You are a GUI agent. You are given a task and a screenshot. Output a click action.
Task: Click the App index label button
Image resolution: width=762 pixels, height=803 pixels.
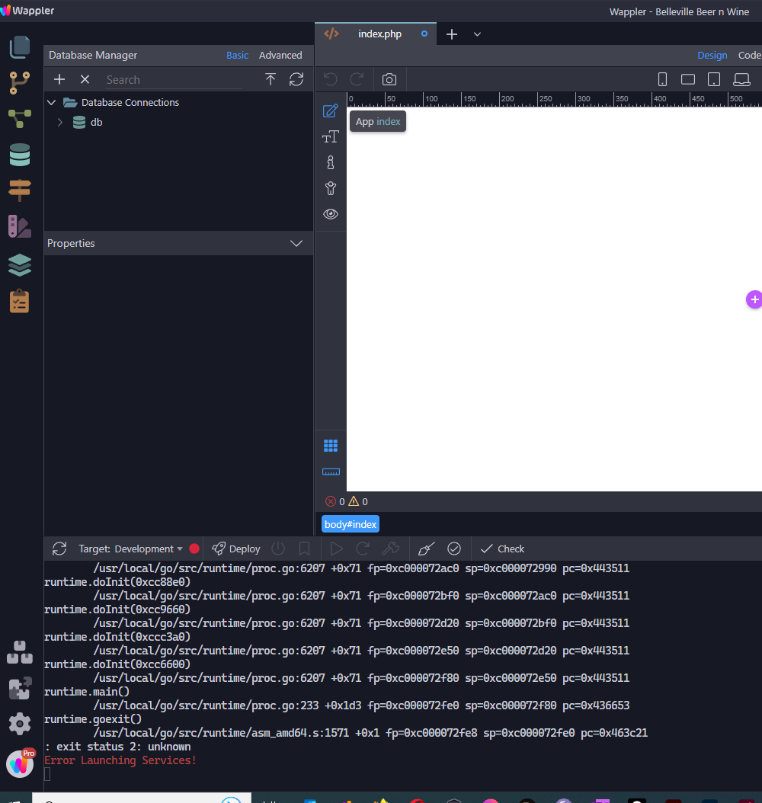[x=378, y=121]
